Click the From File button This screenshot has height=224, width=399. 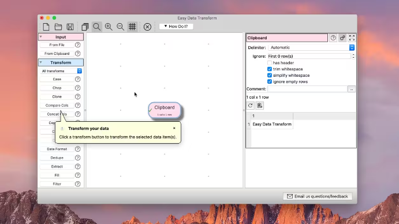pyautogui.click(x=57, y=45)
